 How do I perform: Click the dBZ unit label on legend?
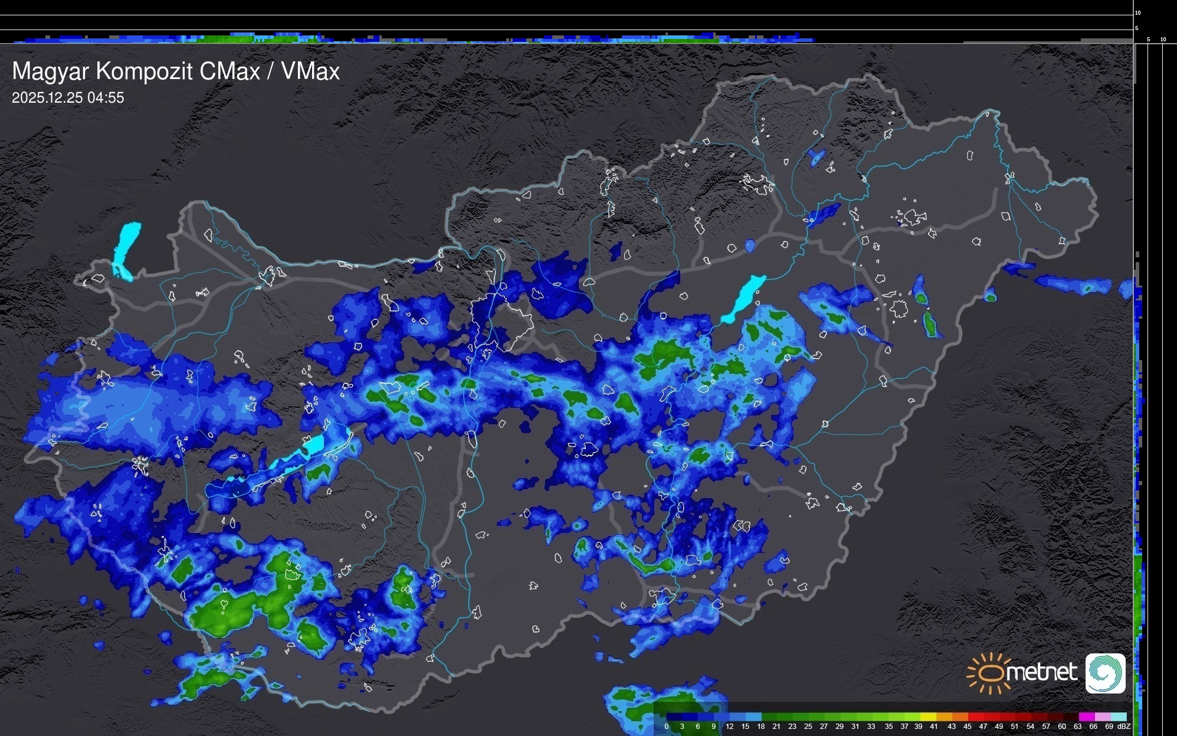click(1123, 727)
